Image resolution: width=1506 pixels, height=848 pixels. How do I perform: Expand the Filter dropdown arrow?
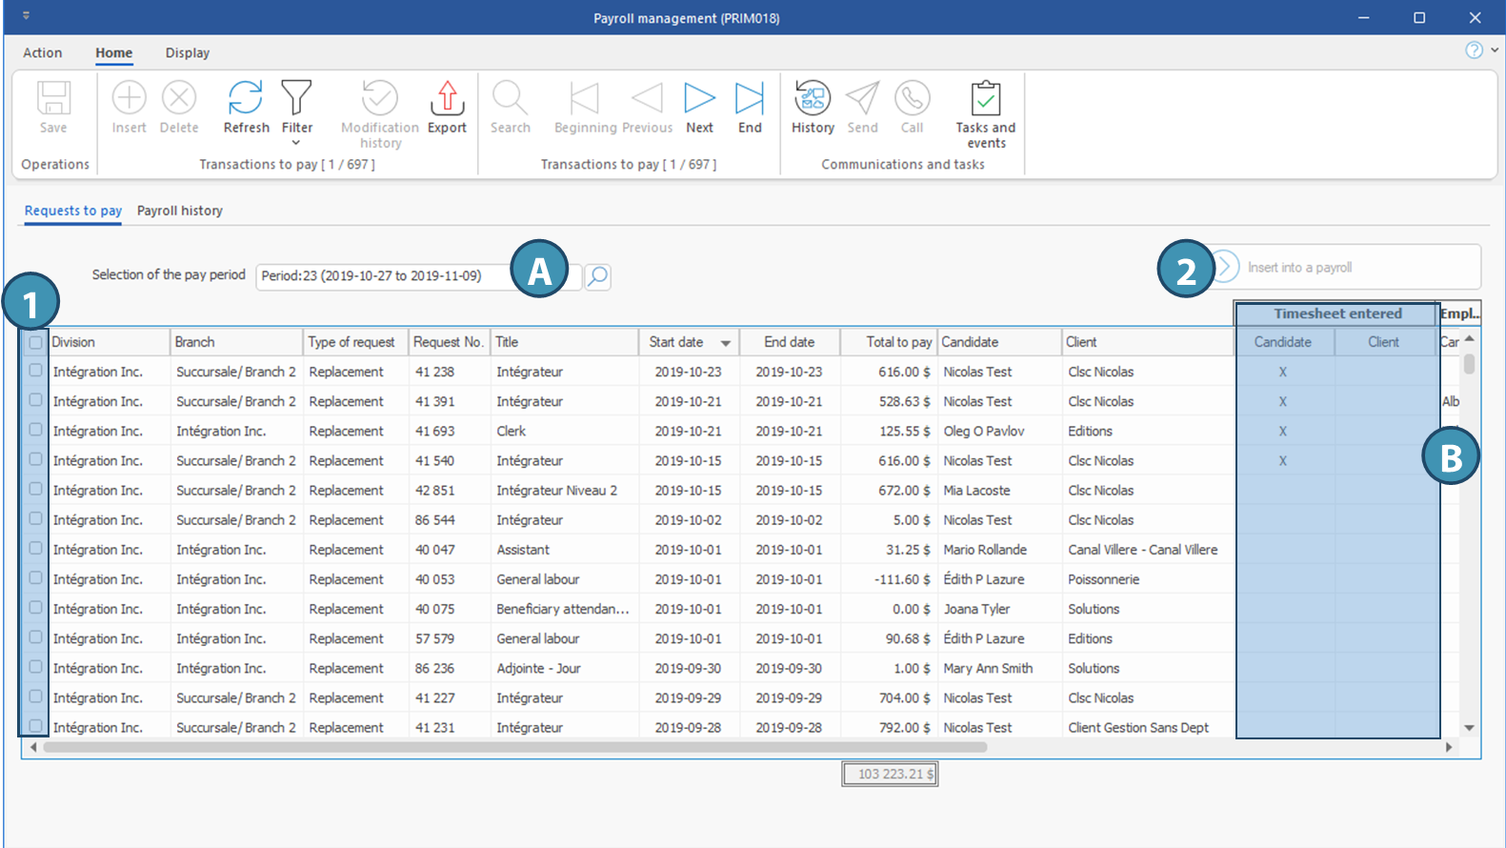[x=296, y=143]
